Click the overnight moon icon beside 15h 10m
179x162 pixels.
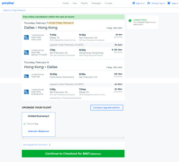113,50
